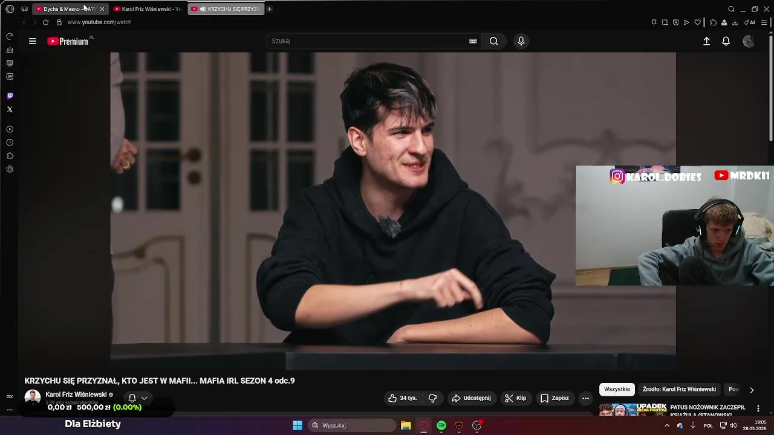Image resolution: width=774 pixels, height=435 pixels.
Task: Dislike the video
Action: 432,398
